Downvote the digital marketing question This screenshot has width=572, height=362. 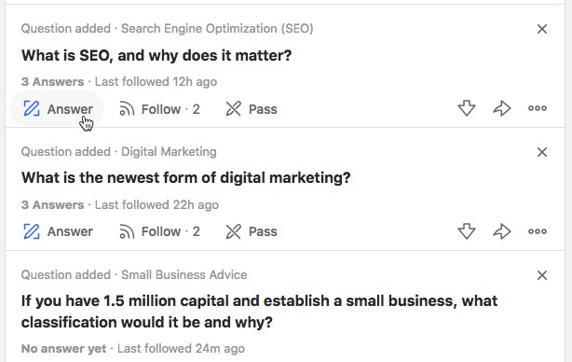tap(467, 231)
